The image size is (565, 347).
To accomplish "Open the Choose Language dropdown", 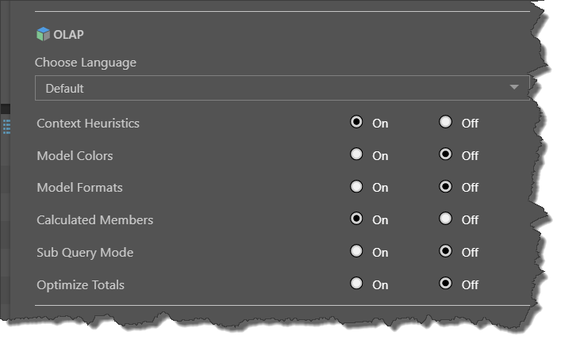I will (282, 88).
